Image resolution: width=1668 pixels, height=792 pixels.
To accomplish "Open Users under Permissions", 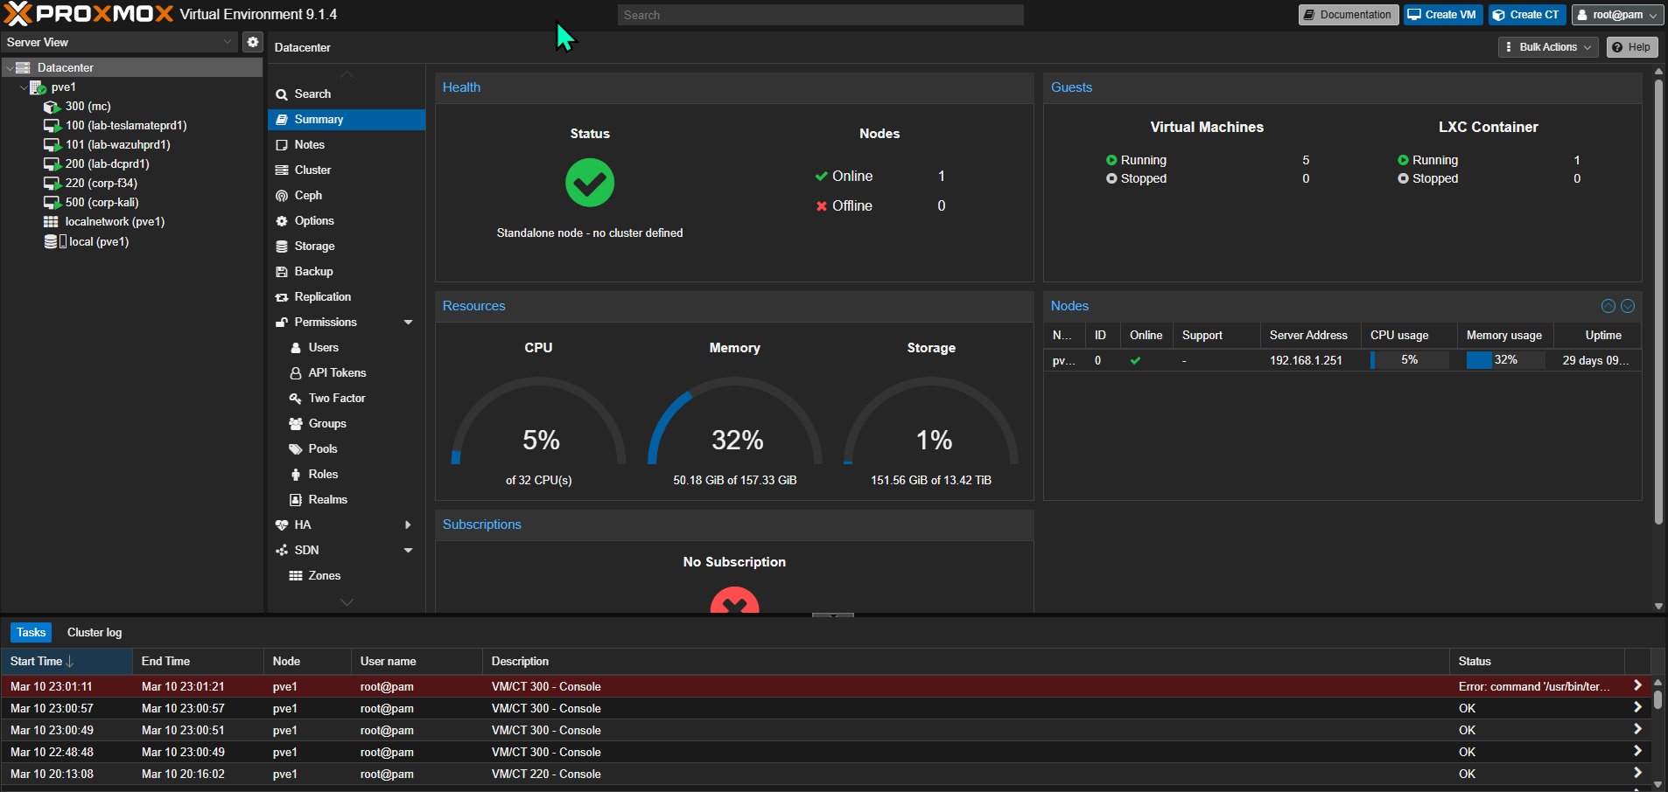I will click(x=347, y=347).
